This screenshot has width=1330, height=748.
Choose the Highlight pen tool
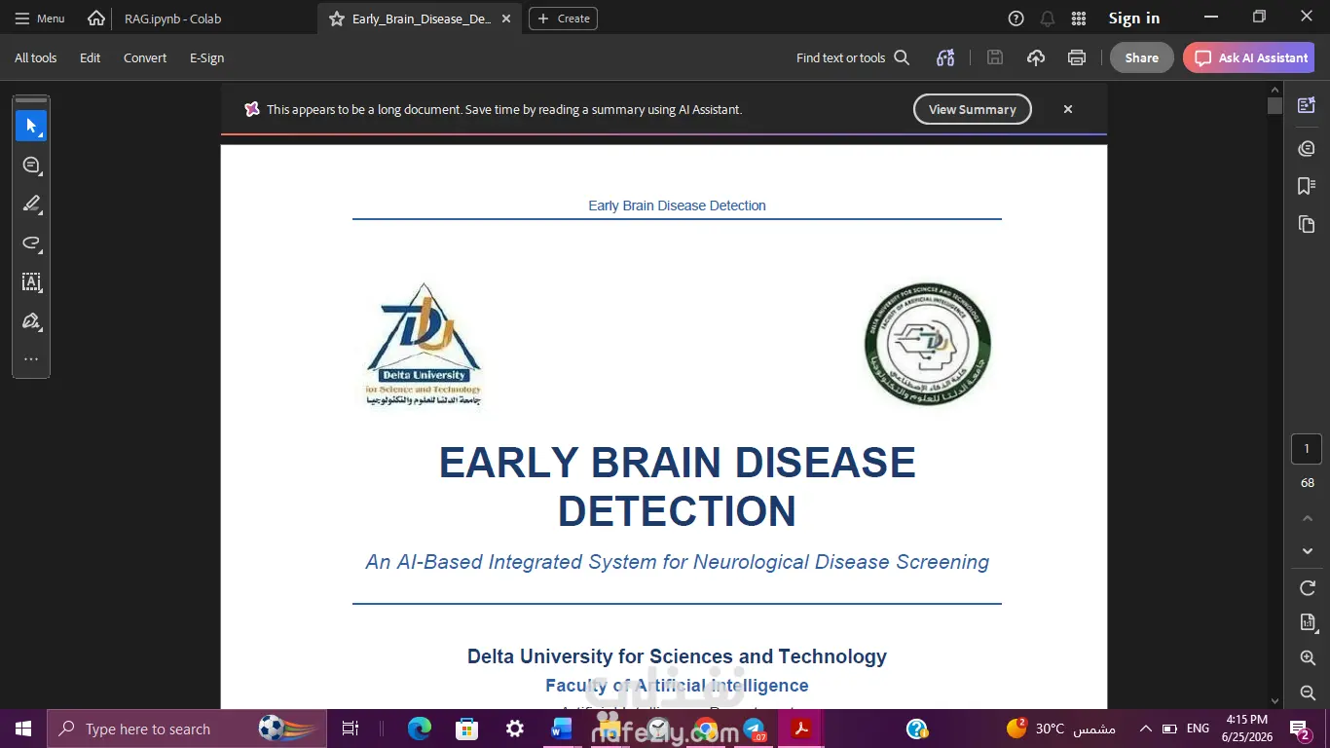pyautogui.click(x=31, y=204)
